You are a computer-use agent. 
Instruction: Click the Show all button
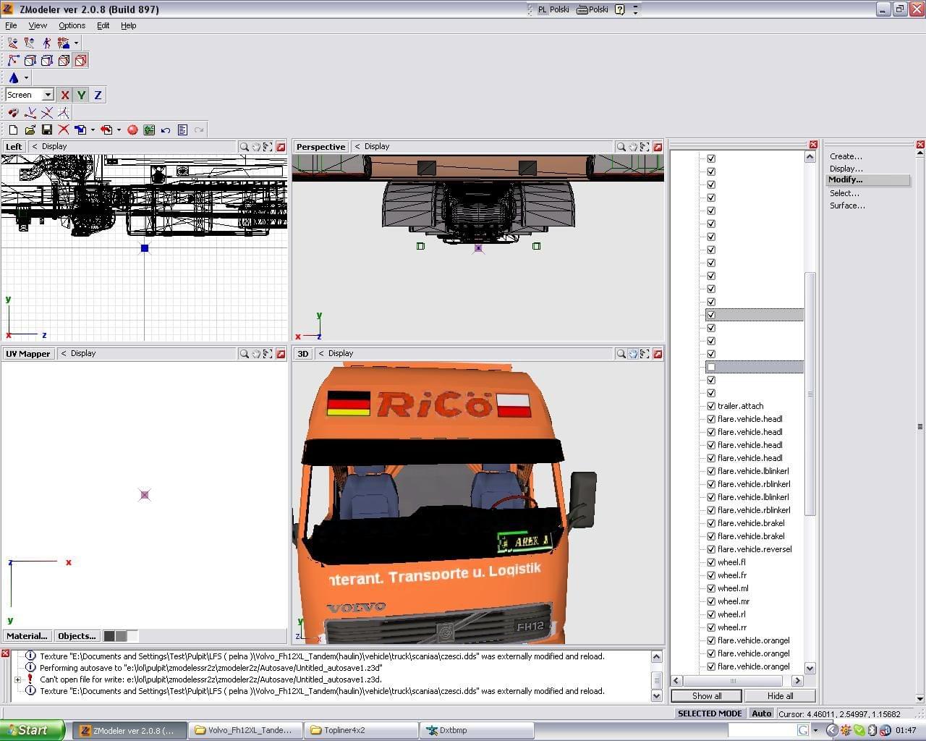[707, 695]
